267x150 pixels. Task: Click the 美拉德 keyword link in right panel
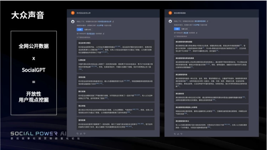[x=186, y=33]
